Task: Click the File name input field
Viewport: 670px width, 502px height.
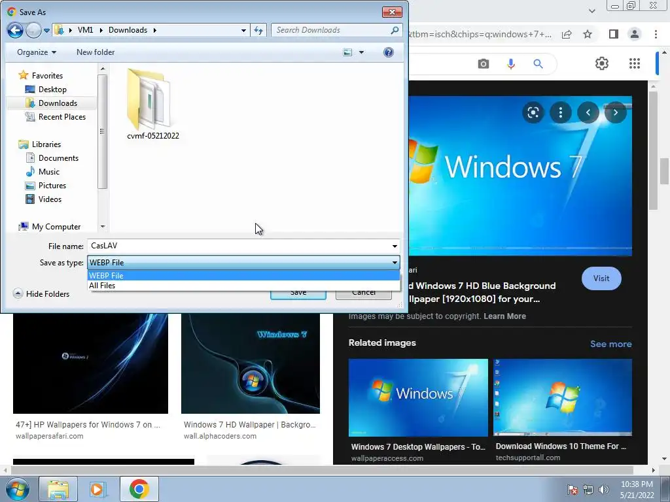Action: 238,246
